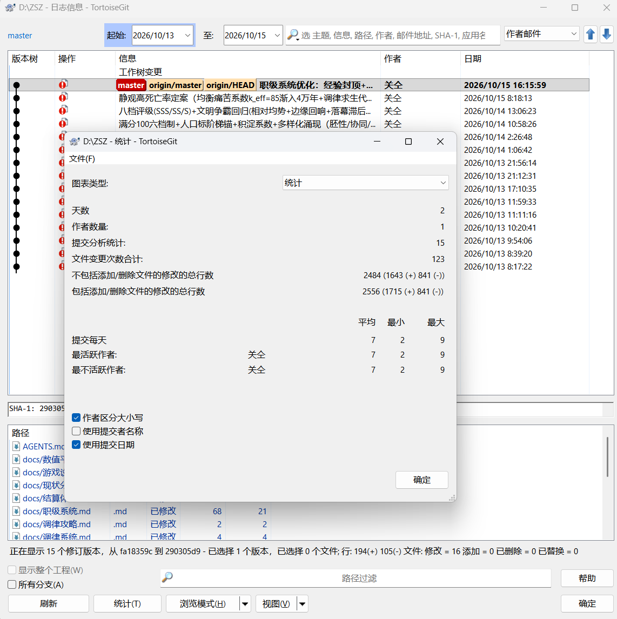
Task: Check 显示整个工程(W) checkbox
Action: coord(12,570)
